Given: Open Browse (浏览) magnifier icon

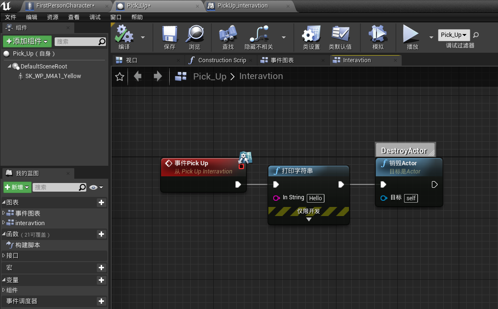Looking at the screenshot, I should click(195, 34).
